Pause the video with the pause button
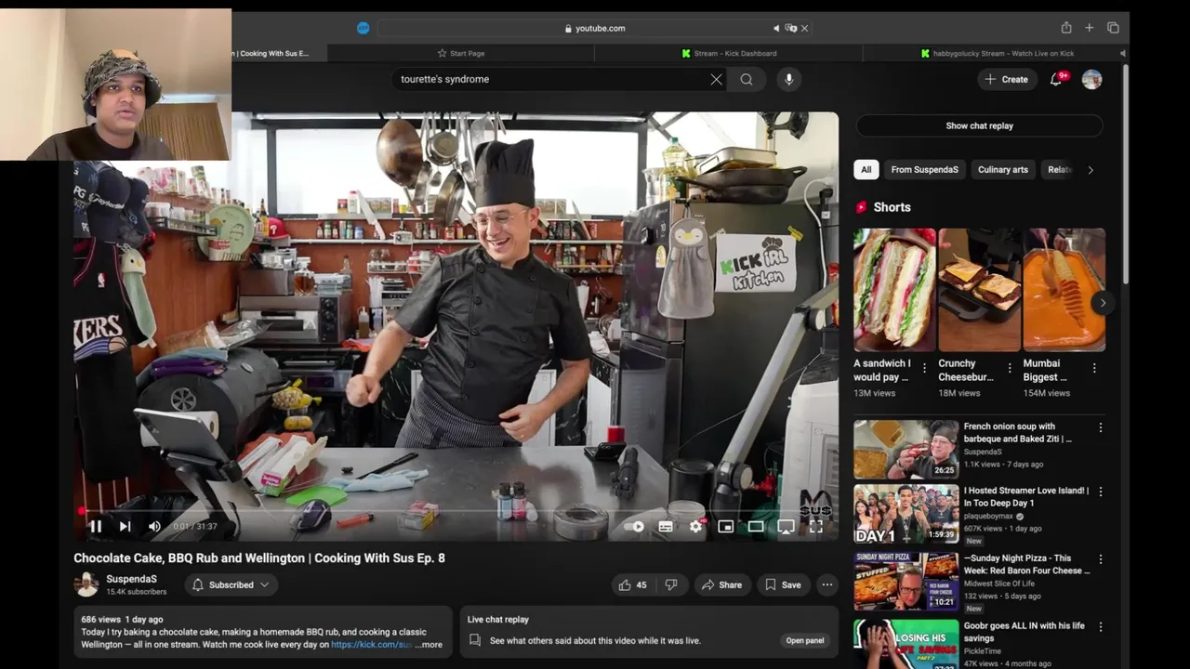The height and width of the screenshot is (669, 1190). [x=95, y=526]
